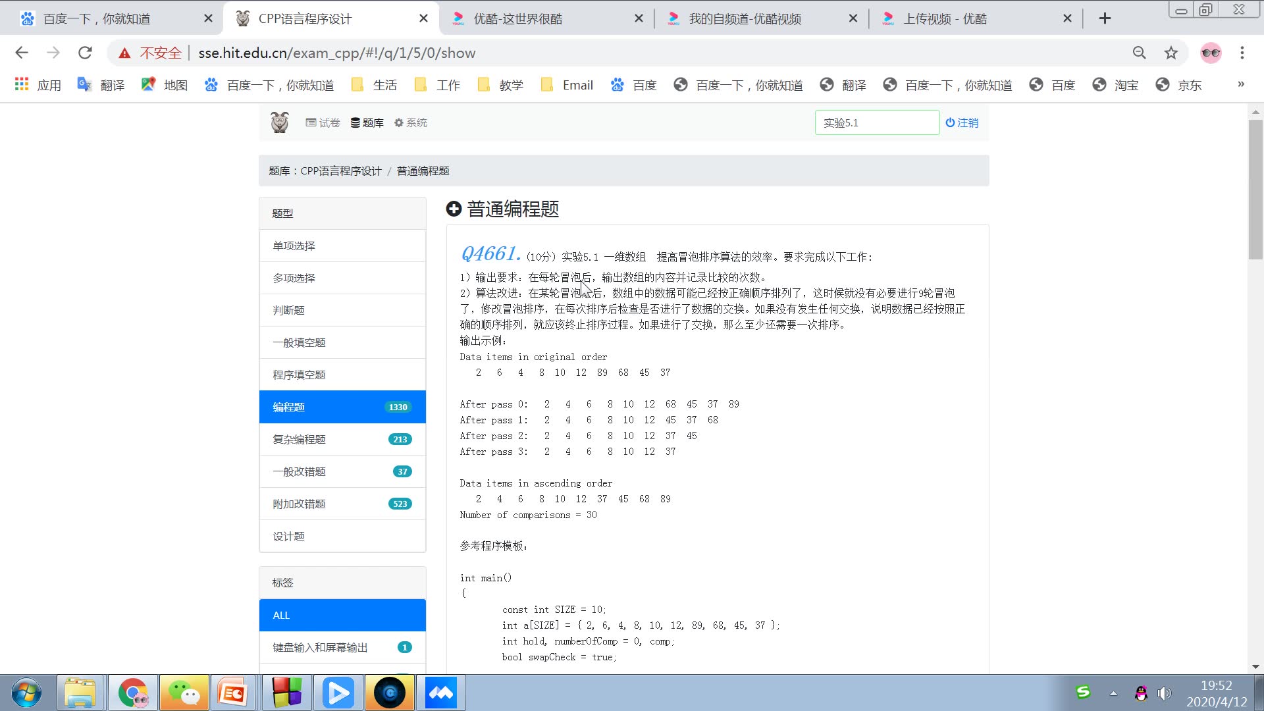The height and width of the screenshot is (711, 1264).
Task: Select the 题库 navigation icon
Action: click(367, 122)
